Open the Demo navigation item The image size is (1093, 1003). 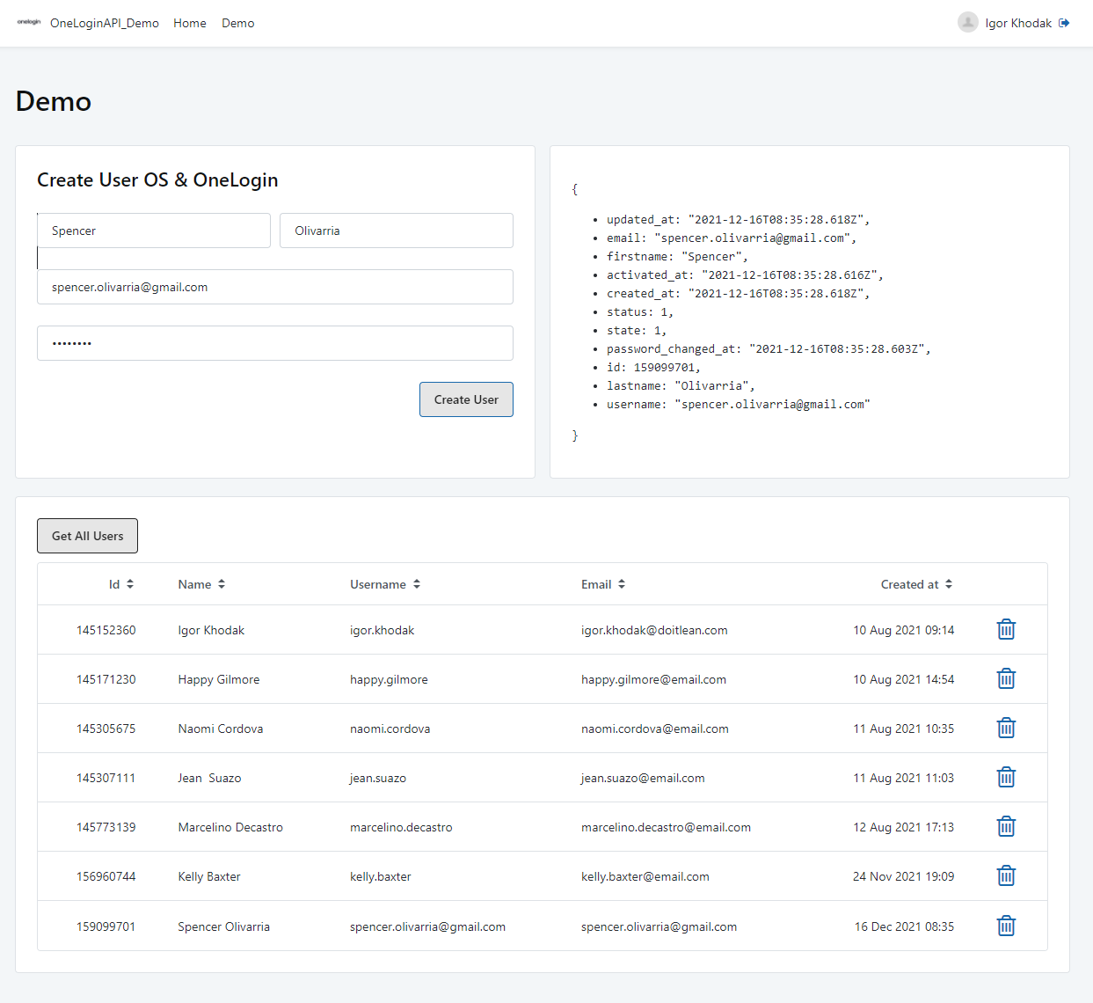238,23
